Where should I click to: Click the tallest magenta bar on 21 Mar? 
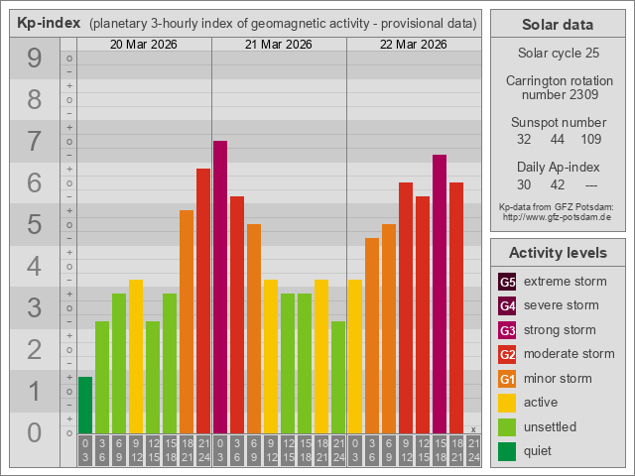click(x=220, y=288)
